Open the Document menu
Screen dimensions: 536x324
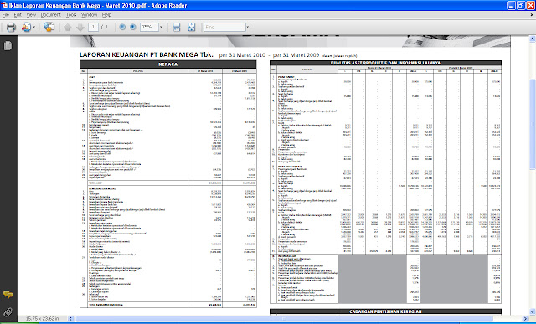pyautogui.click(x=50, y=15)
